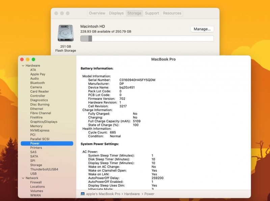Open Thunderbolt/USB4 information

(44, 169)
